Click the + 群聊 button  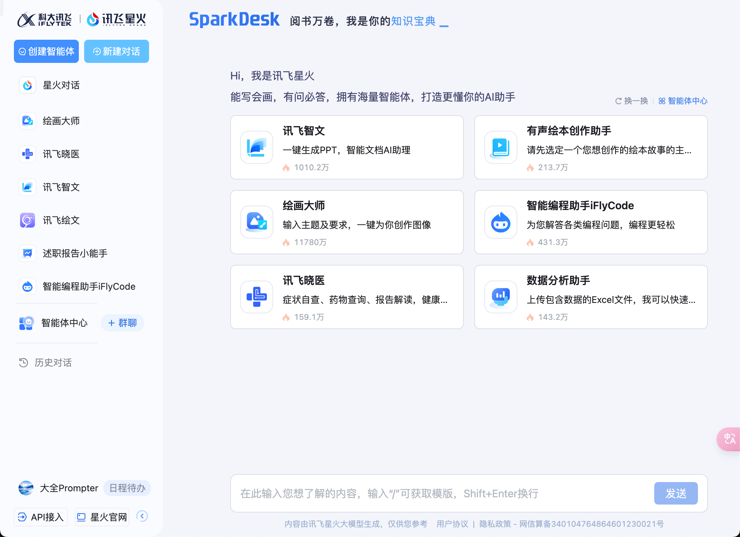123,323
